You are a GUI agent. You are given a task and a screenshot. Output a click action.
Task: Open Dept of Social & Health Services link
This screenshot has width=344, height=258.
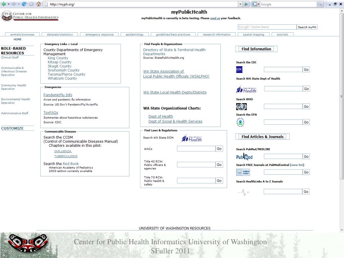pos(175,121)
